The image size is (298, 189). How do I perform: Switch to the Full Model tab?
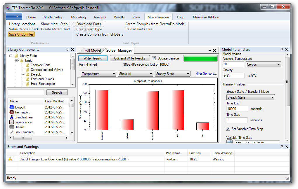pyautogui.click(x=93, y=50)
